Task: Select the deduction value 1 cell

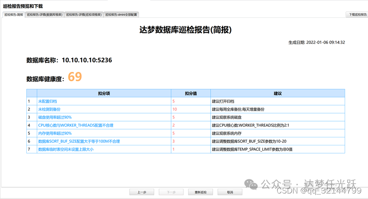Action: (191, 149)
